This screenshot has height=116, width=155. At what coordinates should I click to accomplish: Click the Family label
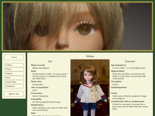click(x=114, y=93)
